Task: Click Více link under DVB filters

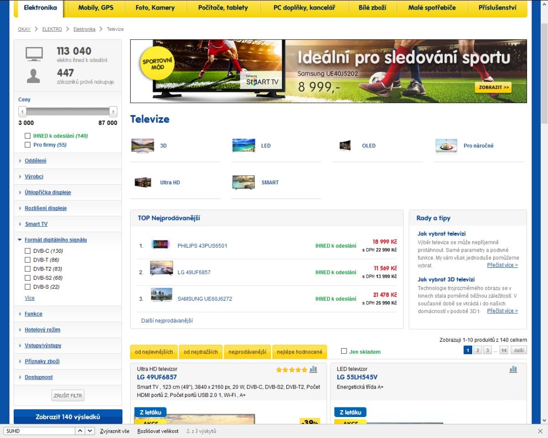Action: (x=30, y=298)
